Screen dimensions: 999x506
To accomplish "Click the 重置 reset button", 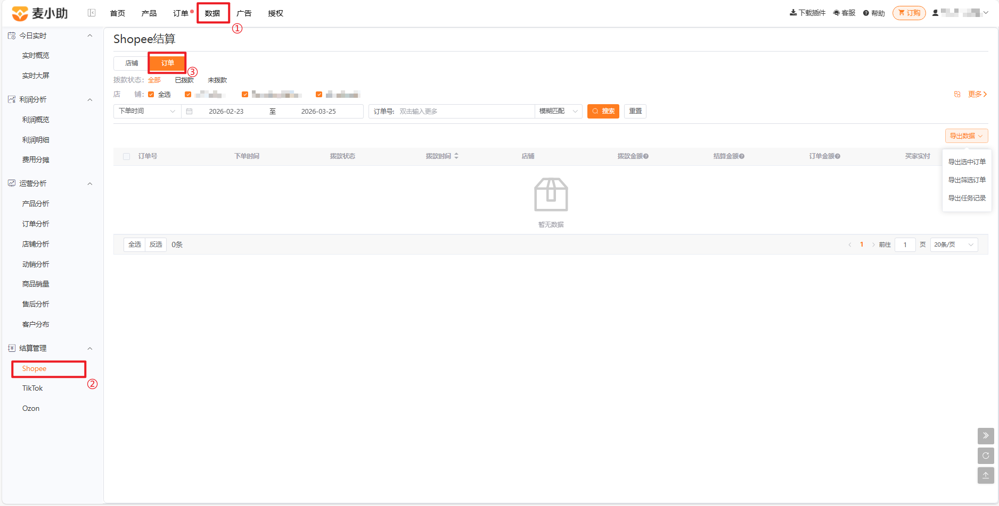I will (635, 111).
